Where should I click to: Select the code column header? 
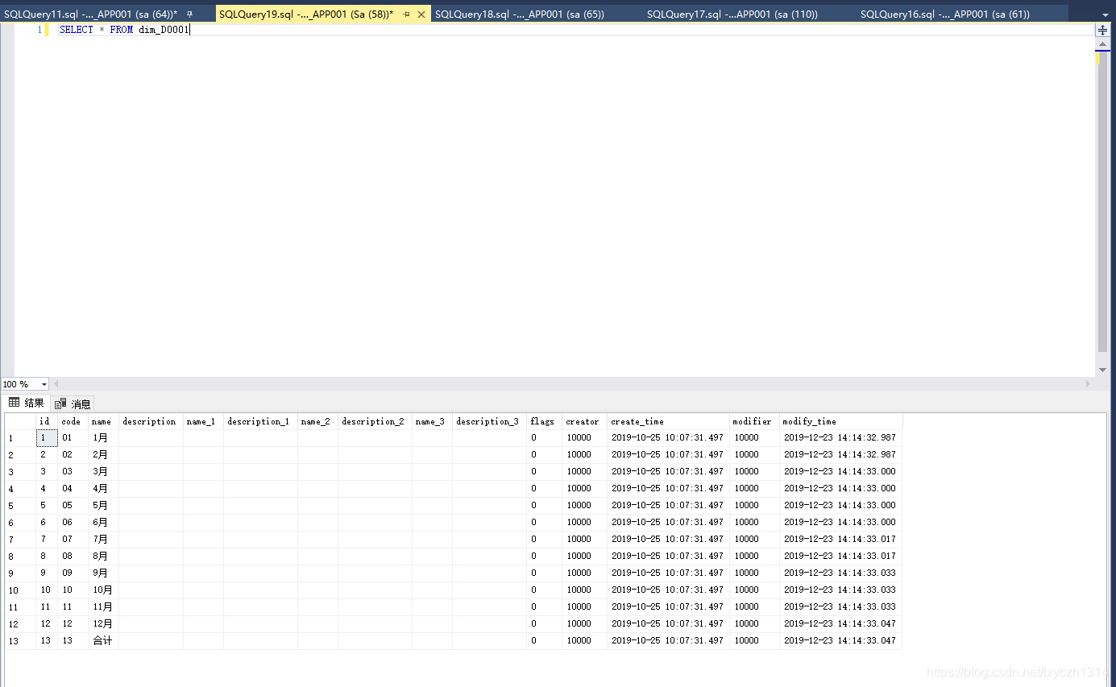(73, 421)
